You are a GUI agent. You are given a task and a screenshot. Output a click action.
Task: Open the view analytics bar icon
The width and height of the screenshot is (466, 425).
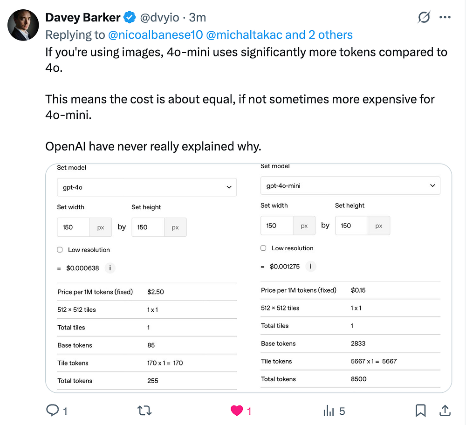329,411
